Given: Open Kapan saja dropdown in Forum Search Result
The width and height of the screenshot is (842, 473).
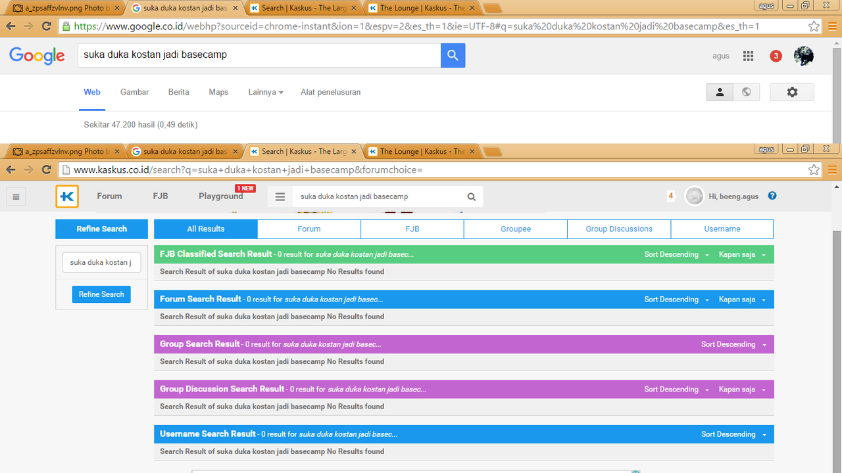Looking at the screenshot, I should 743,300.
